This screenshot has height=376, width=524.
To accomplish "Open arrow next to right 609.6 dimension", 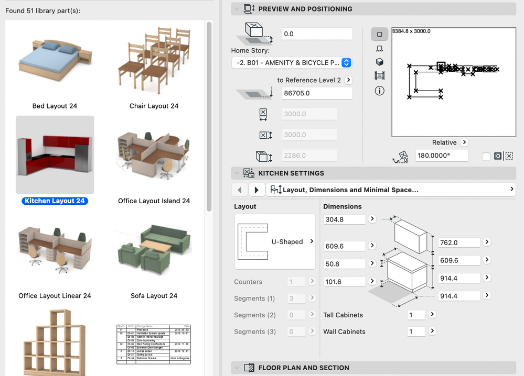I will [x=487, y=260].
